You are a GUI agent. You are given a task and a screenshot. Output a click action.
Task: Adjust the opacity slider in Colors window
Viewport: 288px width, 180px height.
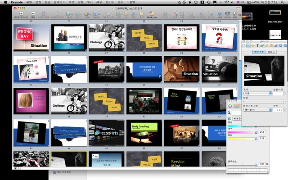(243, 165)
